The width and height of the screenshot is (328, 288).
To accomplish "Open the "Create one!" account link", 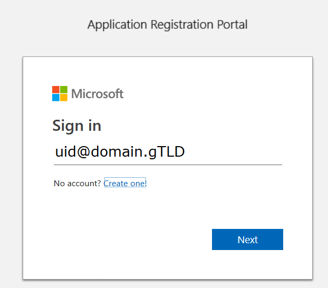I will tap(124, 183).
